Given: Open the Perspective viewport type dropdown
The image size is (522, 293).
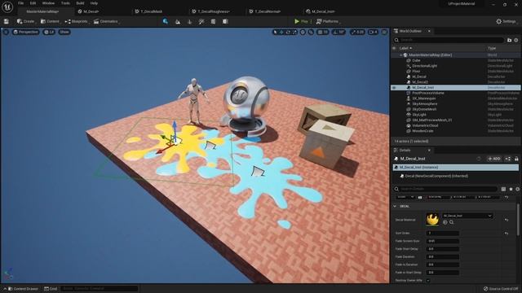Looking at the screenshot, I should pos(25,32).
